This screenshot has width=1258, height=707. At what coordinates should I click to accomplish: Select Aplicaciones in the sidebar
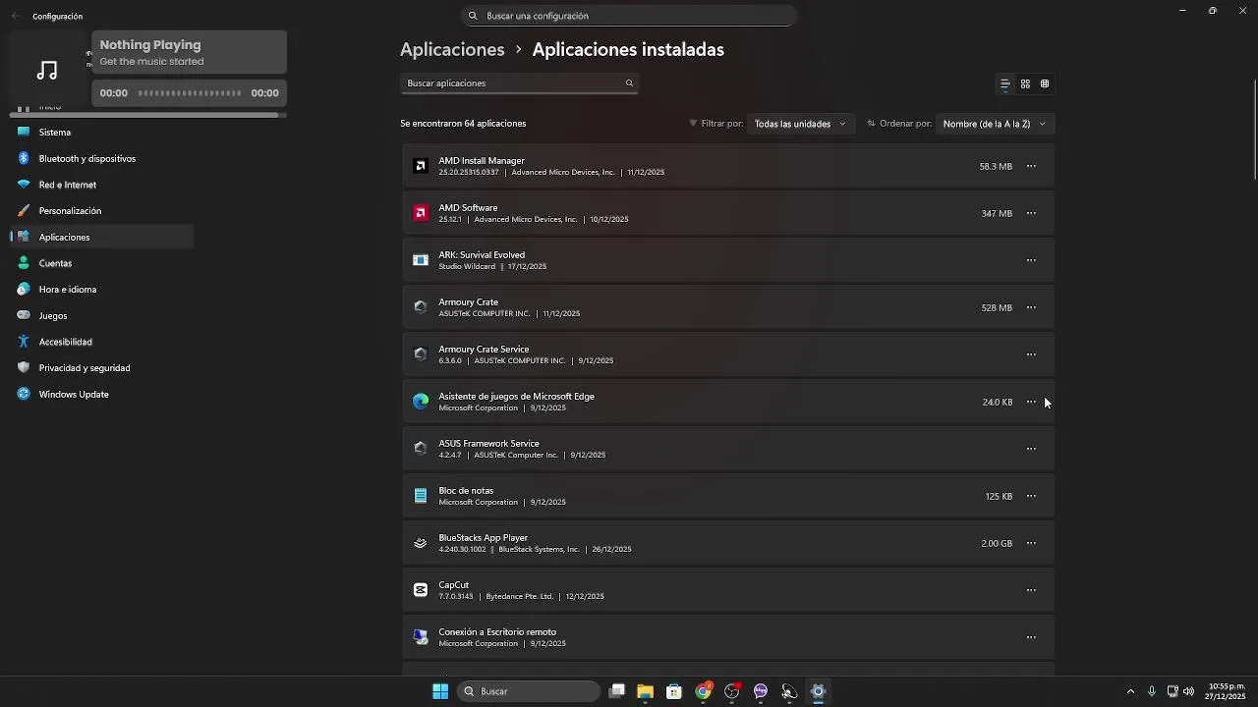click(x=102, y=238)
